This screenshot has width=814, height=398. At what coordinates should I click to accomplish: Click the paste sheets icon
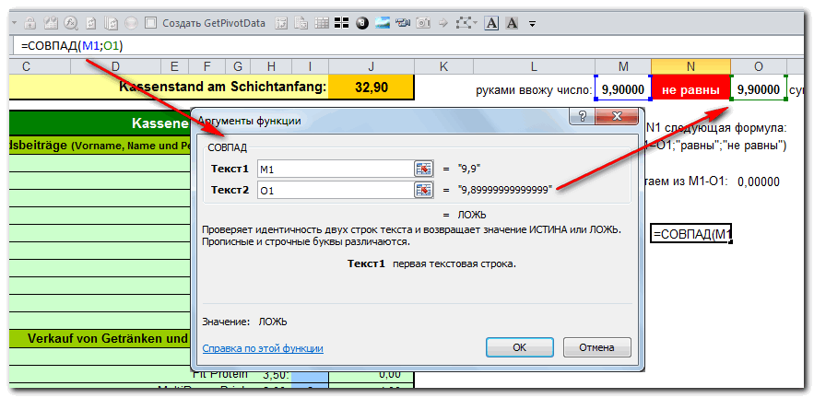pos(301,23)
